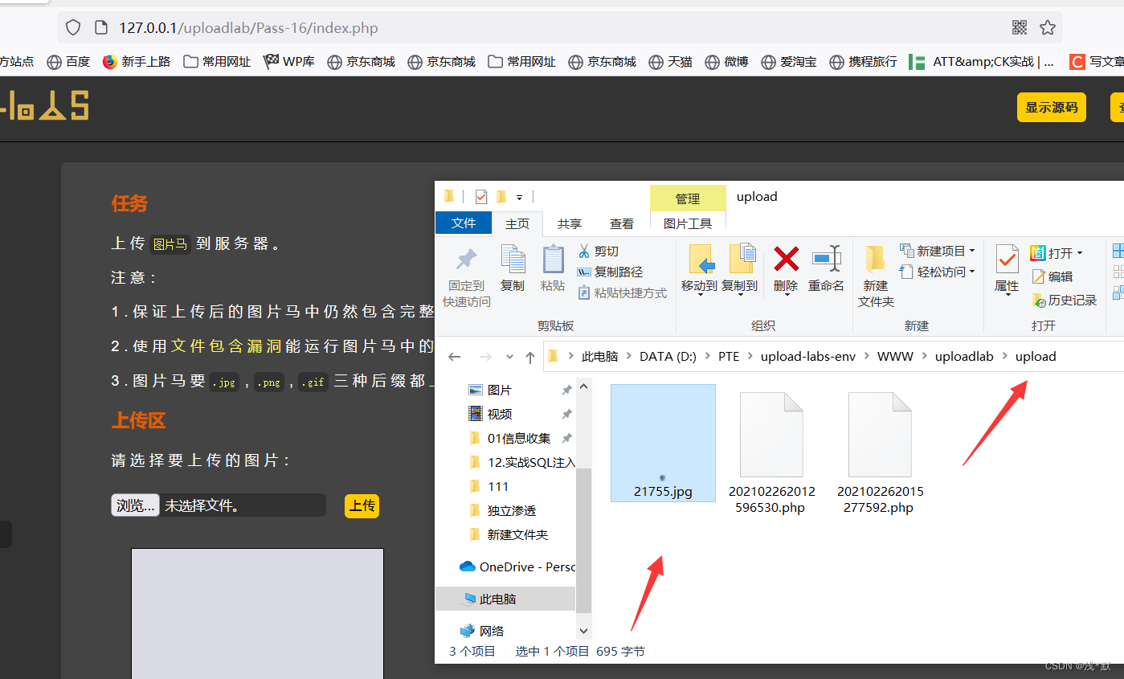Open the 携程旅行 bookmark
This screenshot has width=1124, height=679.
click(863, 62)
